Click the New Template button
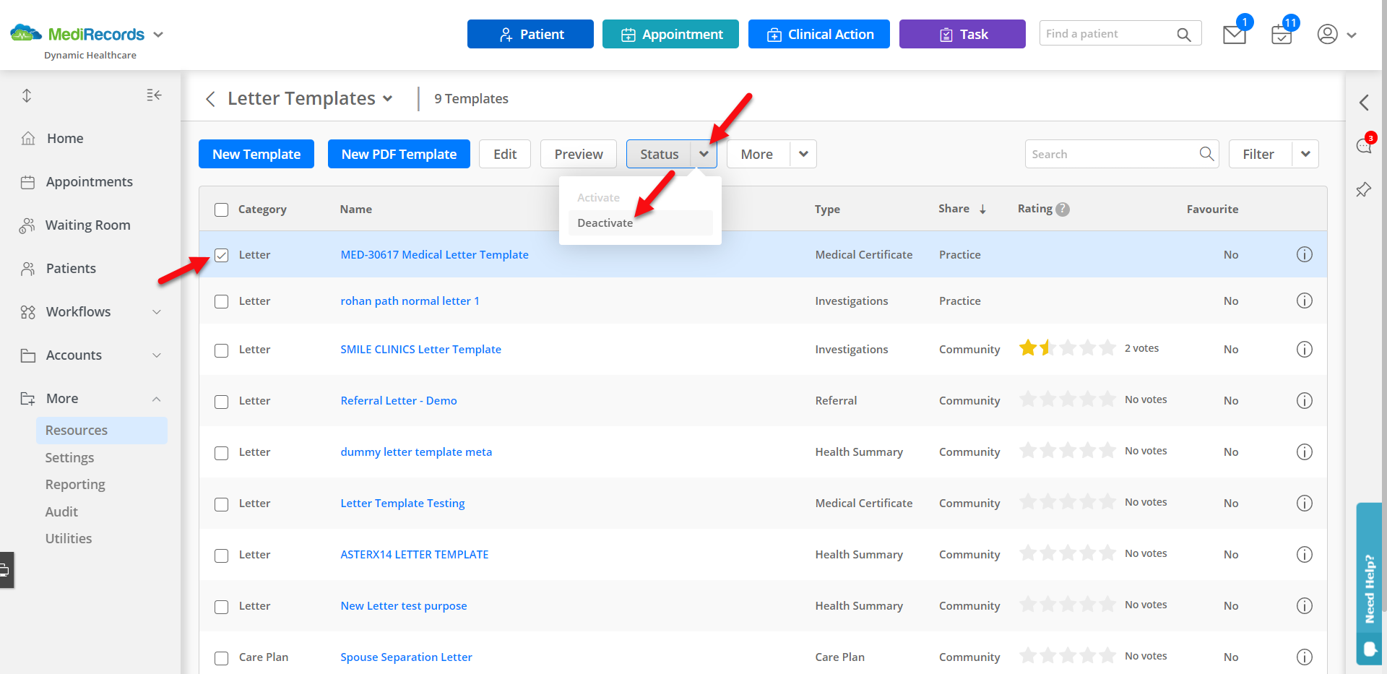 click(256, 154)
